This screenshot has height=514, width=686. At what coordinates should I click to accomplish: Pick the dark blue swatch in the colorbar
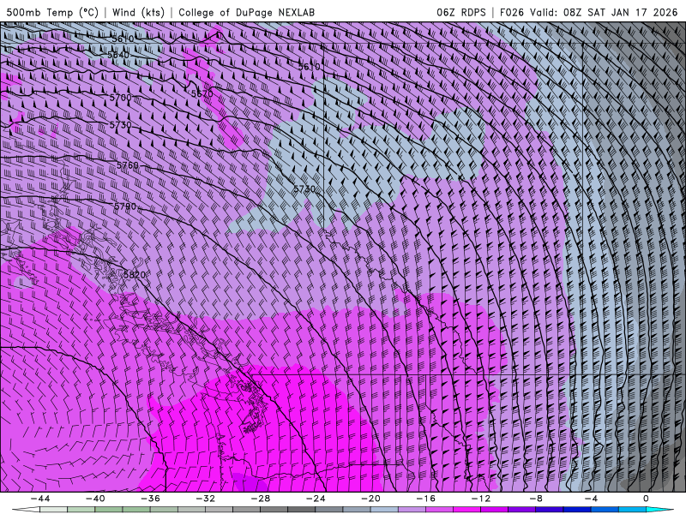[x=577, y=510]
